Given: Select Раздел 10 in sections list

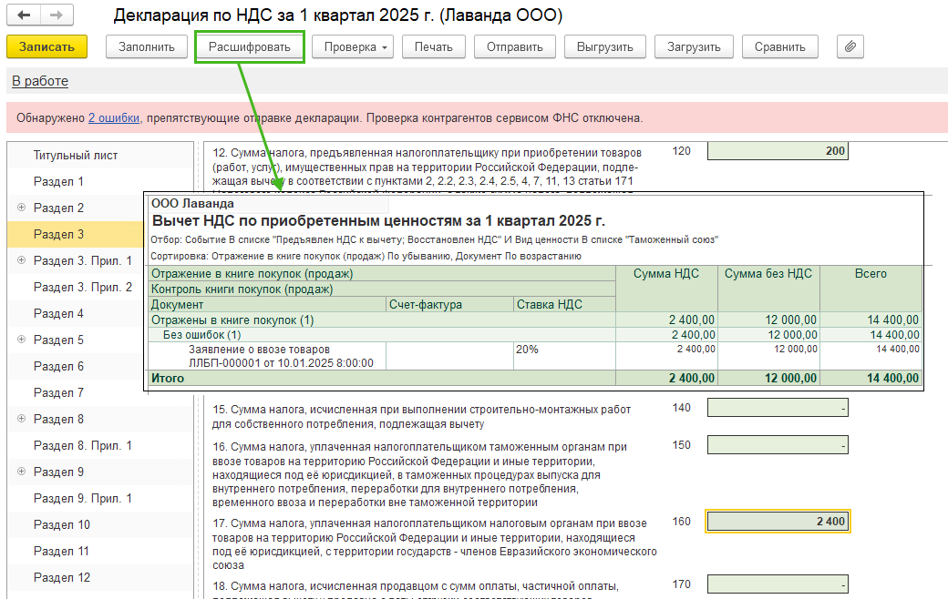Looking at the screenshot, I should click(x=61, y=524).
